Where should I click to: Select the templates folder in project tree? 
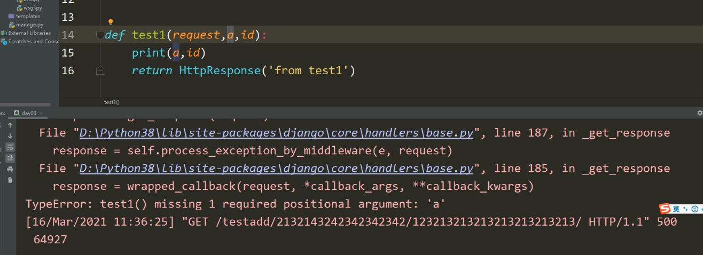(28, 16)
